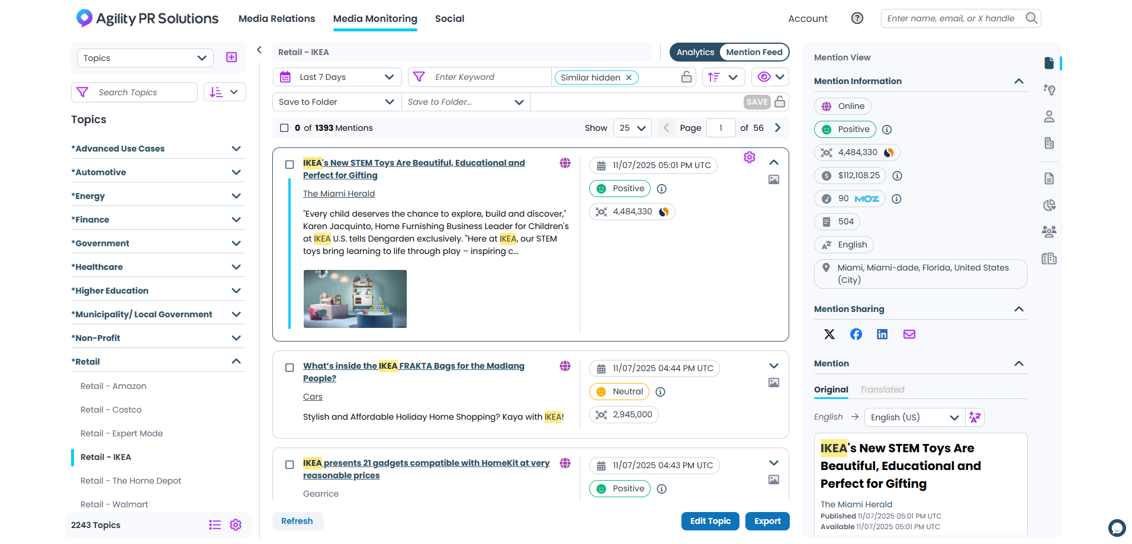This screenshot has height=544, width=1132.
Task: Open the STEM toys article thumbnail
Action: tap(355, 299)
